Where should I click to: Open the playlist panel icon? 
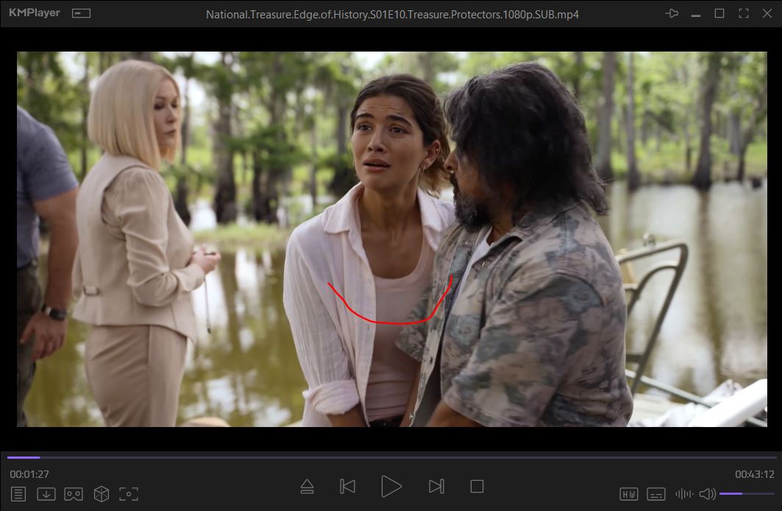click(18, 494)
